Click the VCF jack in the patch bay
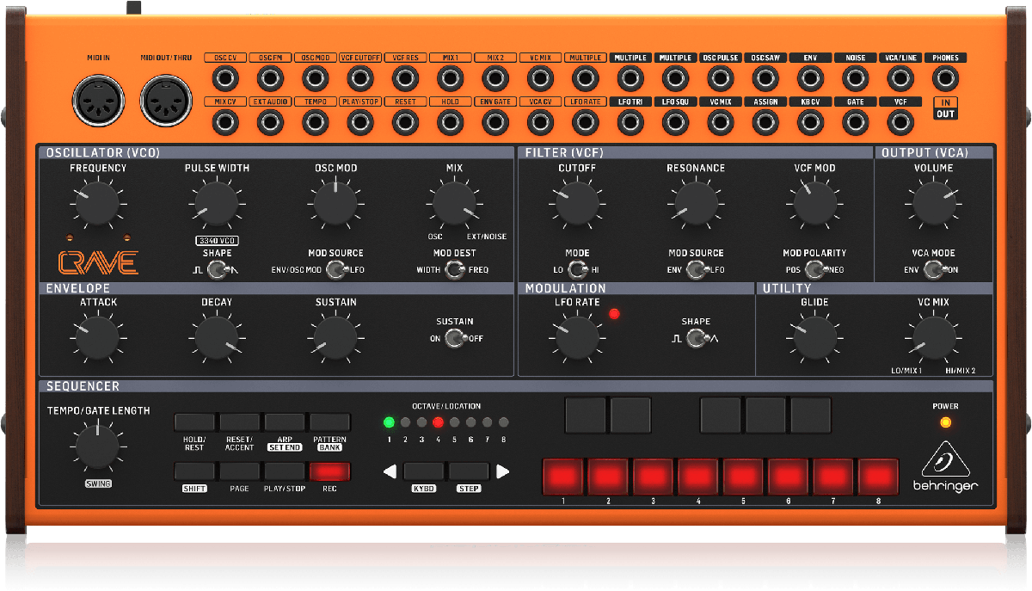Viewport: 1032px width, 591px height. click(x=900, y=123)
